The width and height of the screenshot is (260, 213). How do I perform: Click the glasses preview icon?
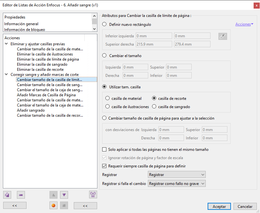pyautogui.click(x=93, y=195)
